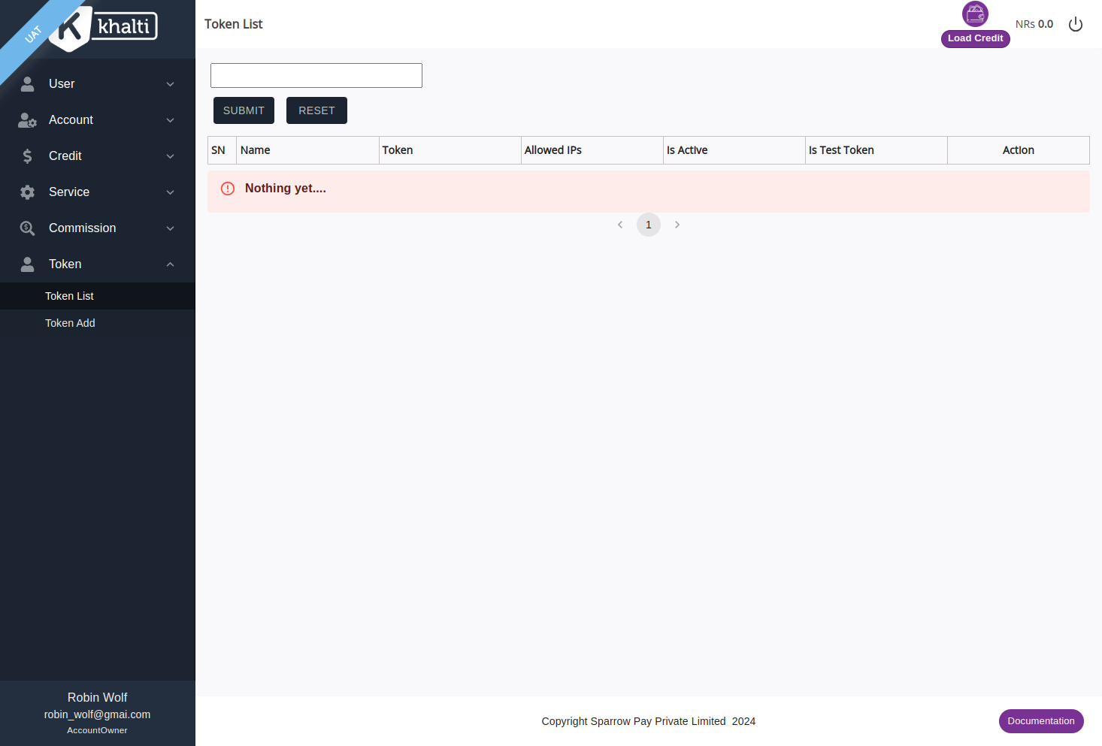
Task: Select the User menu label
Action: pyautogui.click(x=62, y=84)
